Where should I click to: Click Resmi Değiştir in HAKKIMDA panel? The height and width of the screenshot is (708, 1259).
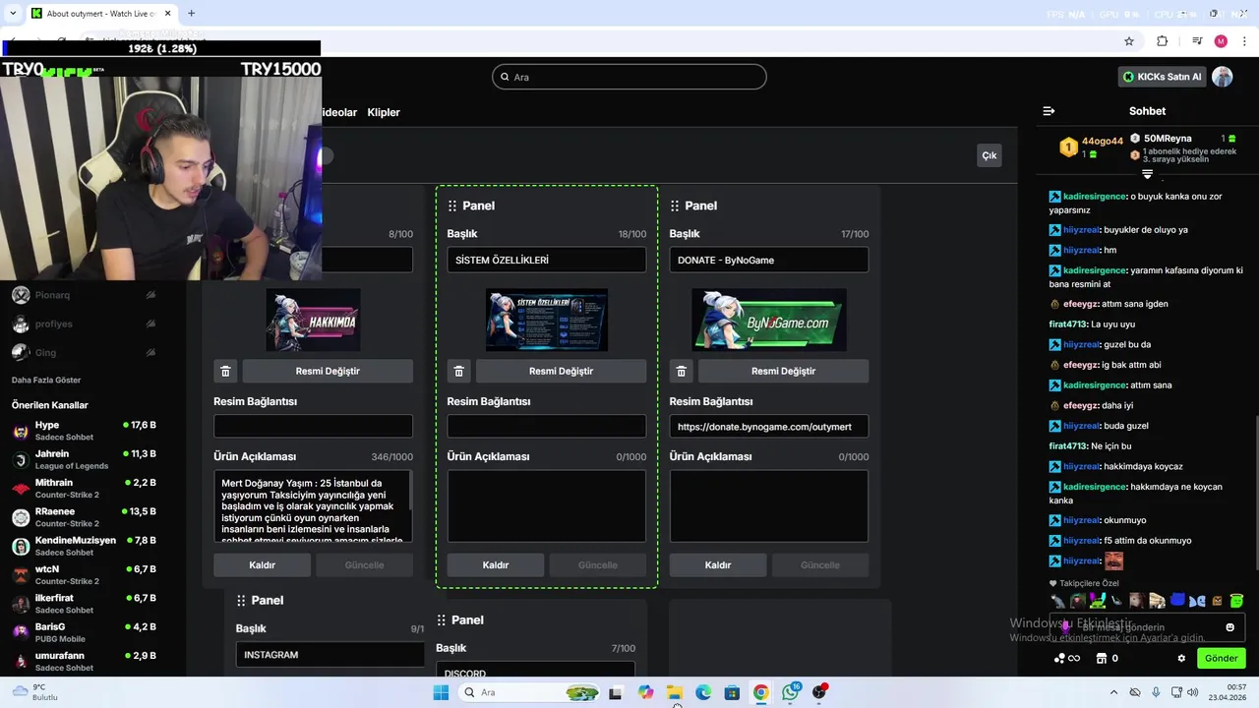328,371
